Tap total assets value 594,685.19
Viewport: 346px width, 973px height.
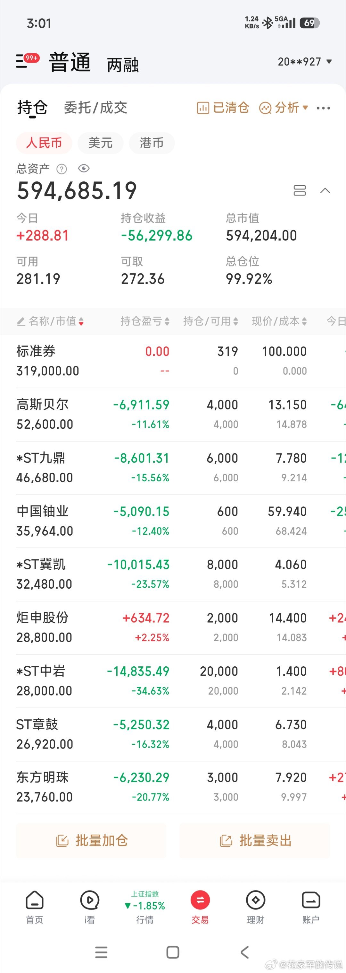[x=77, y=190]
